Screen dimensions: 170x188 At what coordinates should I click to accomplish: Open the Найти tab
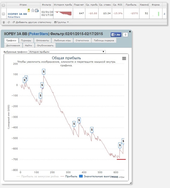tap(29, 46)
